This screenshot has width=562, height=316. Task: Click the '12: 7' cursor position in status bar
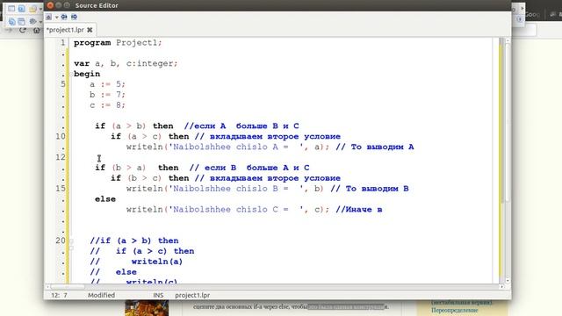coord(59,295)
